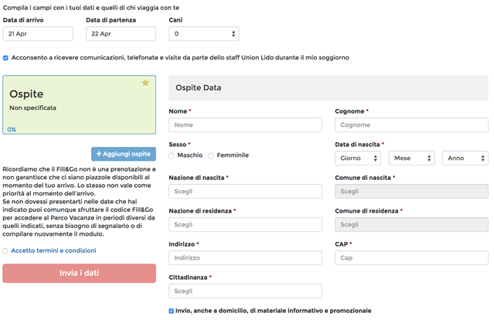Click the Cognome input field

tap(411, 124)
